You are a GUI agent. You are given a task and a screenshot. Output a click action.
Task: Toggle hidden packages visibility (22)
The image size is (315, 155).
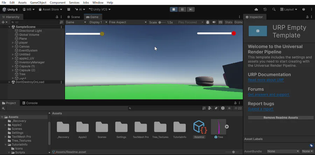pos(238,108)
